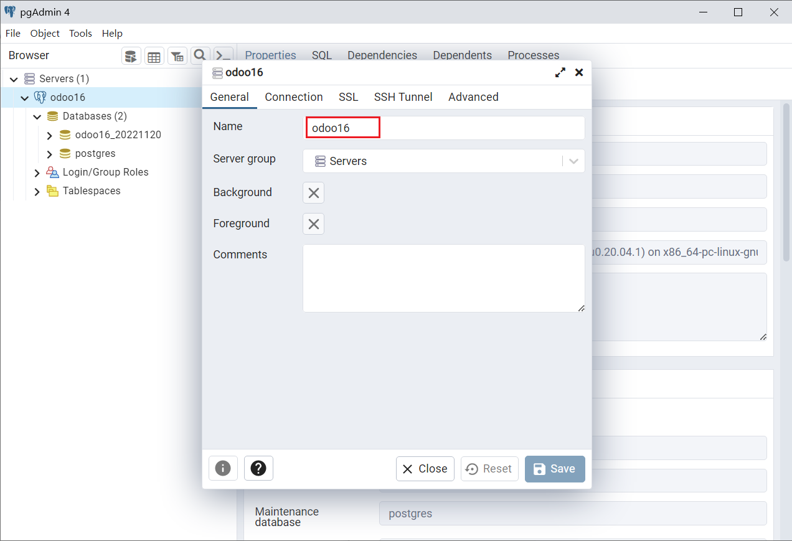Select the postgres tree label
This screenshot has width=792, height=541.
(95, 154)
